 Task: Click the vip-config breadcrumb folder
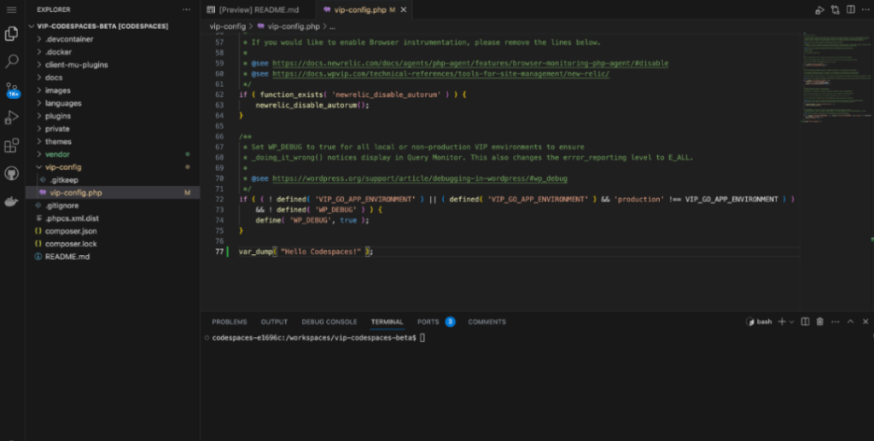(x=227, y=26)
